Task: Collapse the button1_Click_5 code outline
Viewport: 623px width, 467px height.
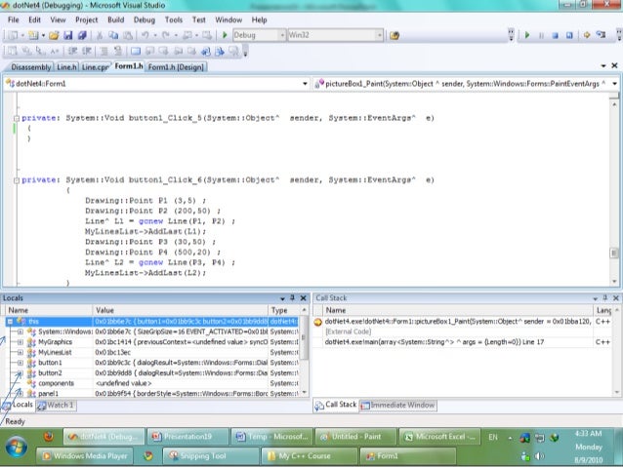Action: pos(15,117)
